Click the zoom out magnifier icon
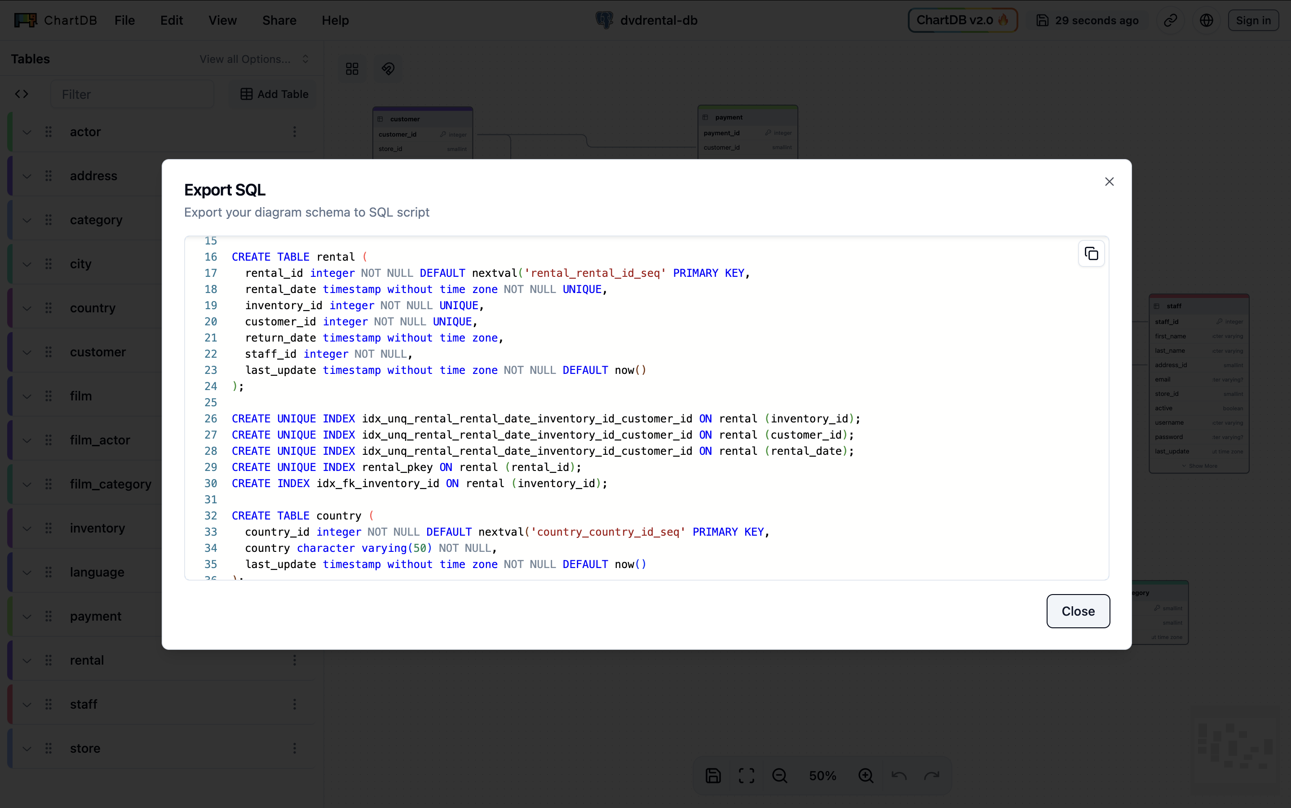Viewport: 1291px width, 808px height. [779, 775]
